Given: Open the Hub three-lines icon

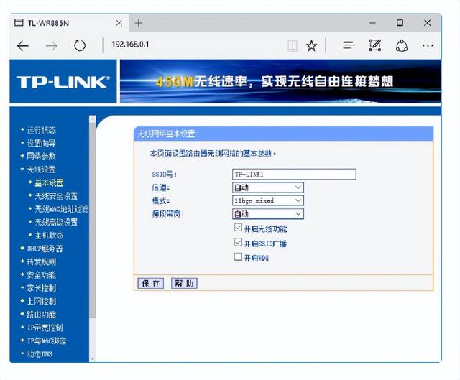Looking at the screenshot, I should pyautogui.click(x=349, y=45).
